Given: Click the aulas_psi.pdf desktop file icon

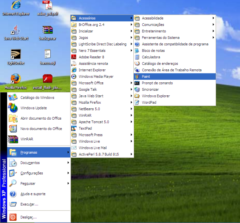Looking at the screenshot, I should (x=48, y=6).
